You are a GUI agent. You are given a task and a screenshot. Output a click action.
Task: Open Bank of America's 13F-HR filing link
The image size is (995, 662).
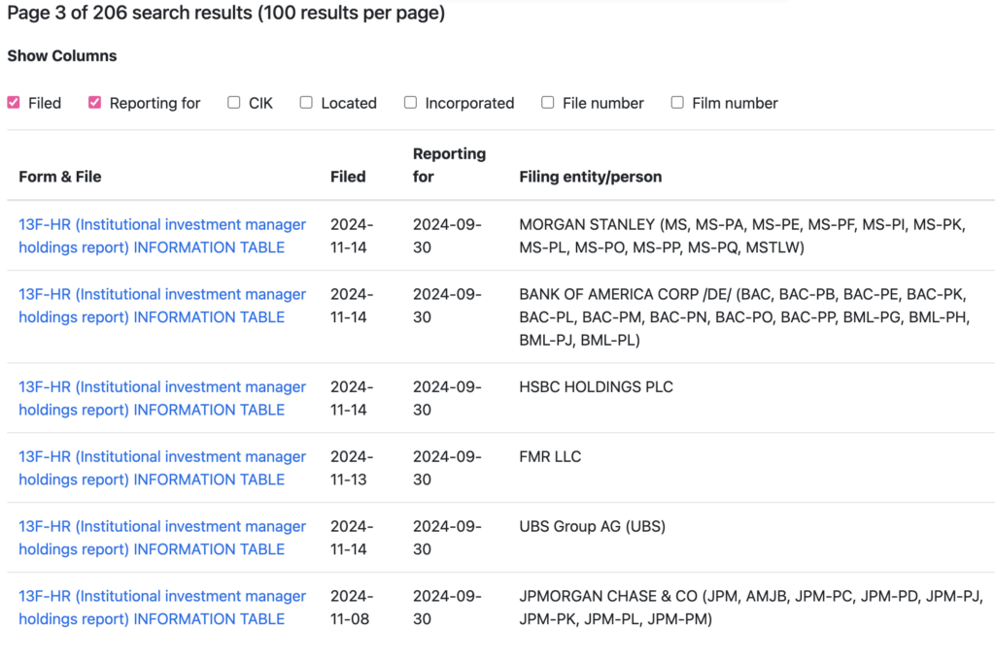pyautogui.click(x=162, y=306)
